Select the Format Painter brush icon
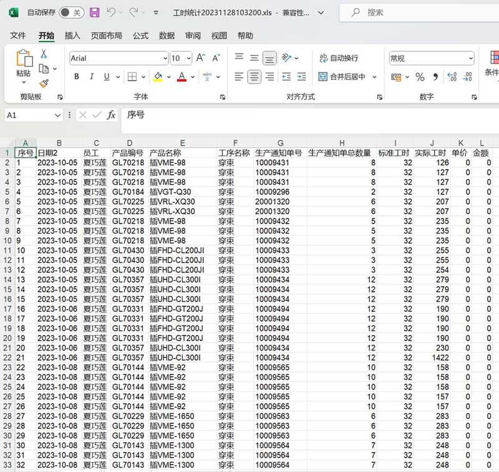 (44, 83)
